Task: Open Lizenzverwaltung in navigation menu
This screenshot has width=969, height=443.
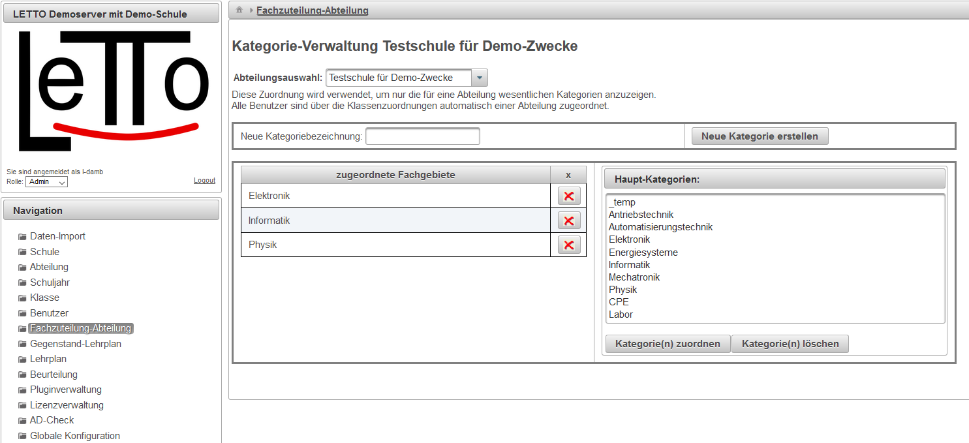Action: pyautogui.click(x=67, y=405)
